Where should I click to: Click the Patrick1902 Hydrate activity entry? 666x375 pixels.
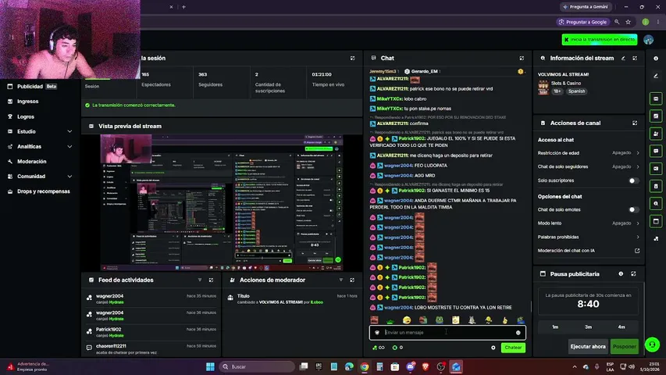[x=151, y=333]
